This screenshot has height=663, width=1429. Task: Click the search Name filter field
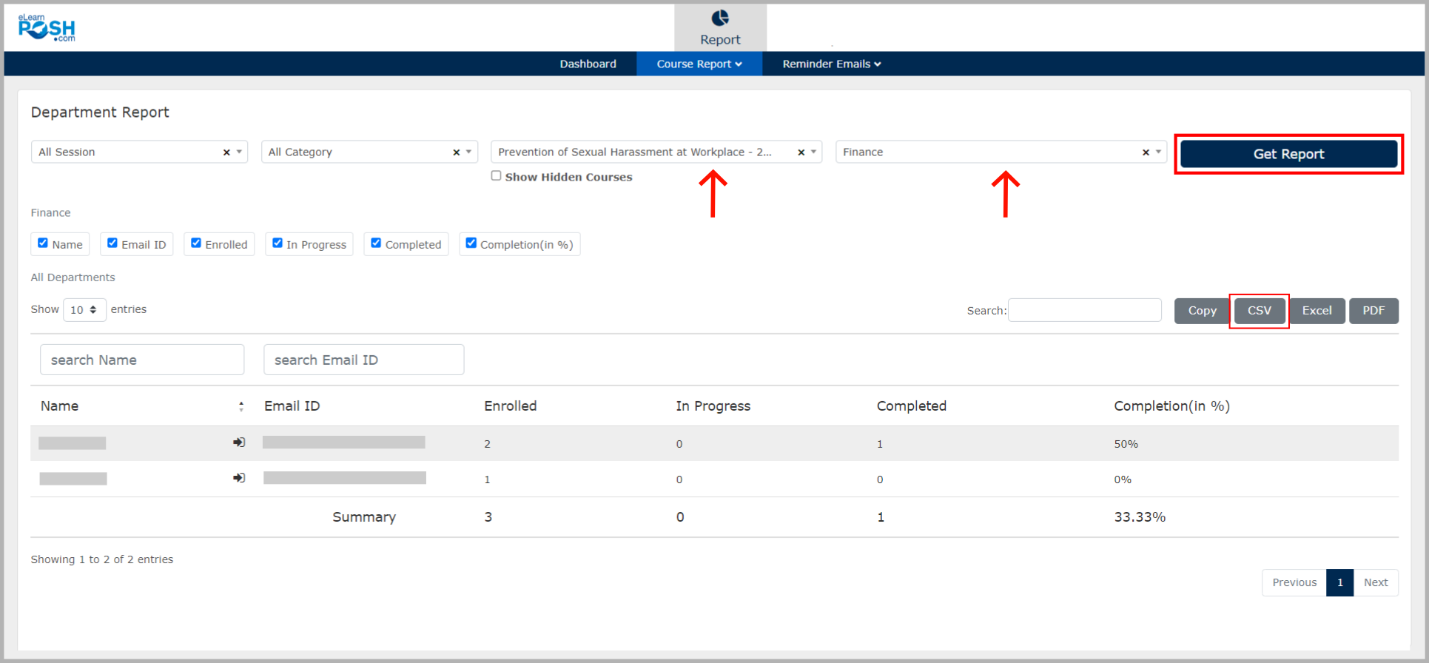coord(141,360)
